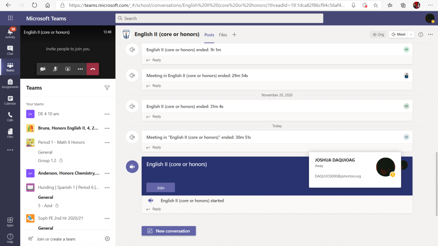The width and height of the screenshot is (438, 246).
Task: Hang up the call with red button
Action: click(x=93, y=69)
